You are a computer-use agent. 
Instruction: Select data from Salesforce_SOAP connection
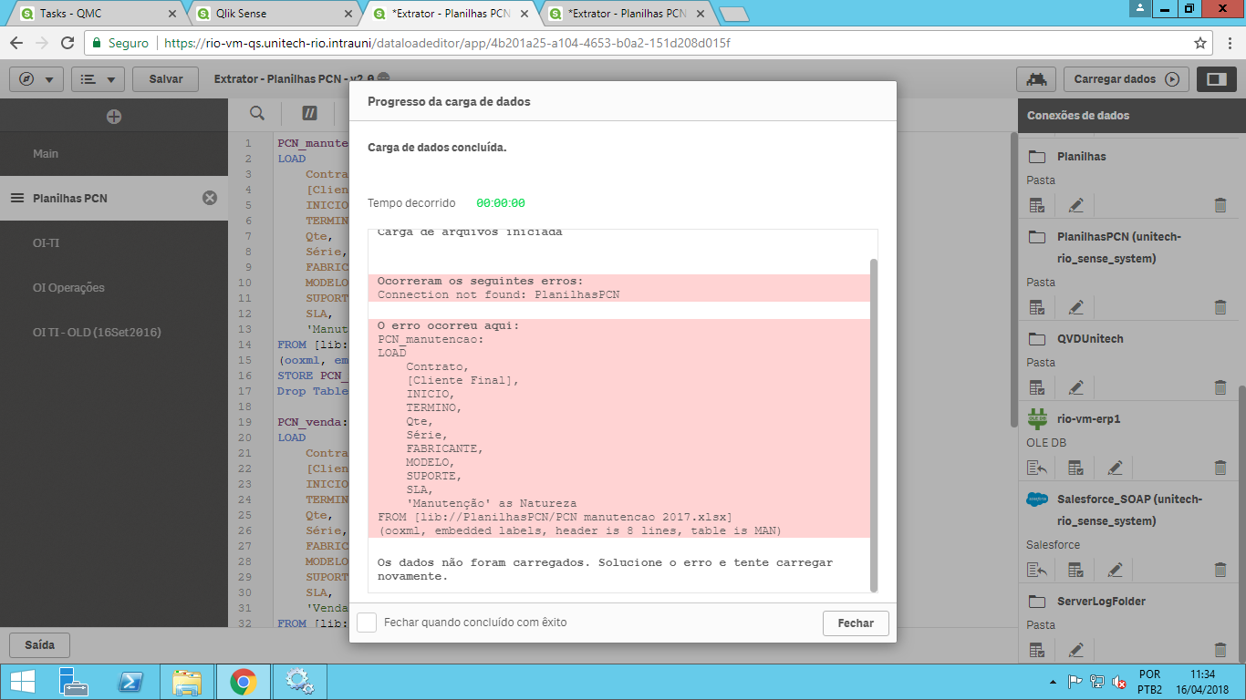click(1076, 570)
